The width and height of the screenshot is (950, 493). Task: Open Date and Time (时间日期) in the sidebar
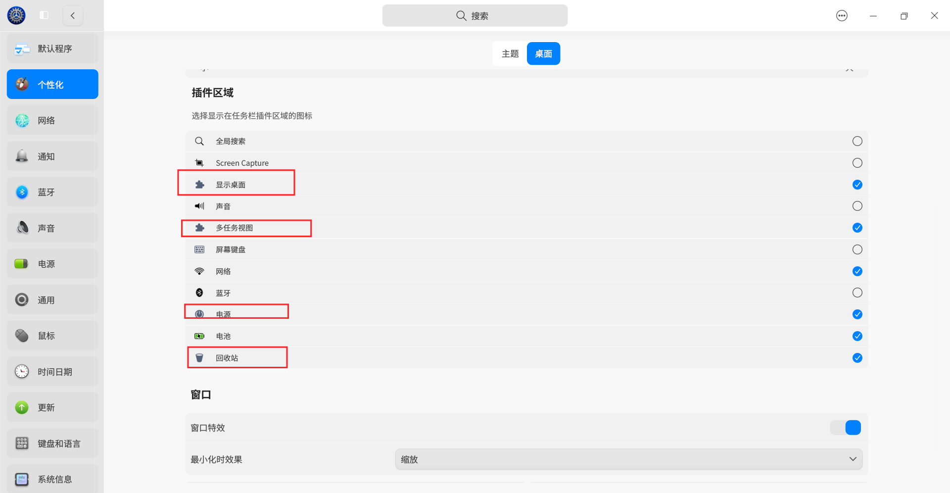[x=52, y=371]
